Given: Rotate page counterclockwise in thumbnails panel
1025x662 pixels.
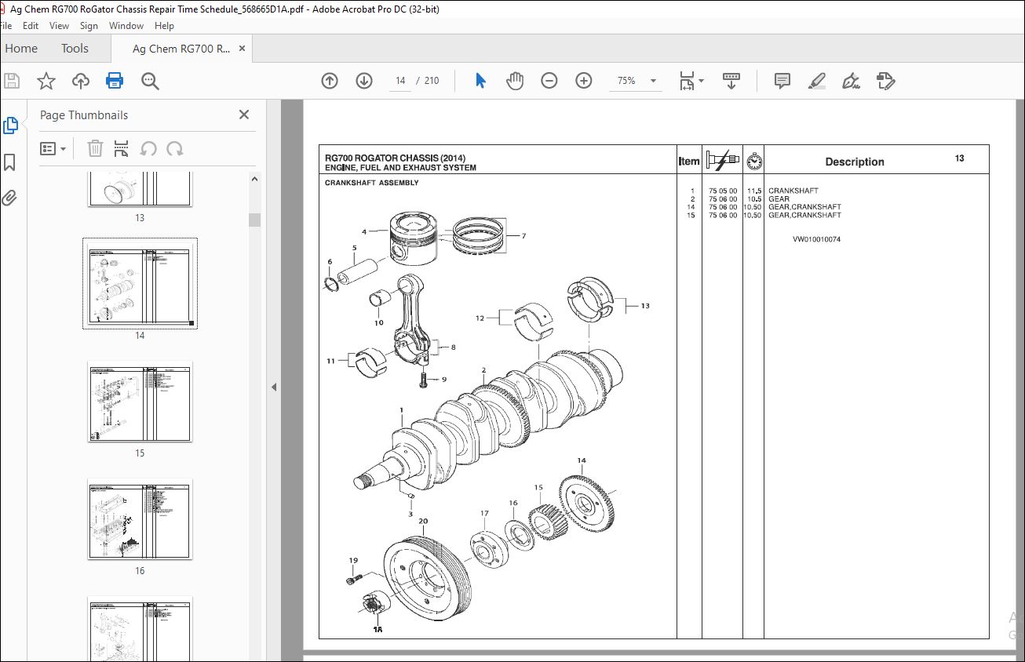Looking at the screenshot, I should tap(148, 148).
